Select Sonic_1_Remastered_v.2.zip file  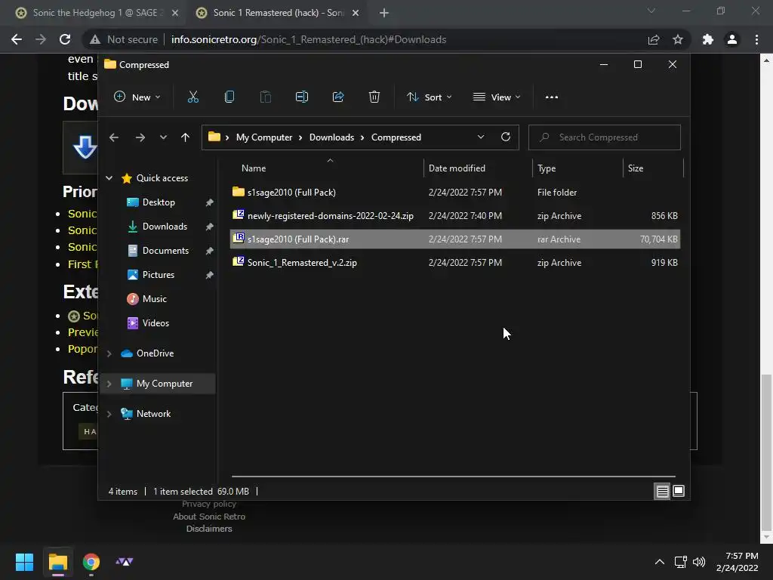pos(455,262)
